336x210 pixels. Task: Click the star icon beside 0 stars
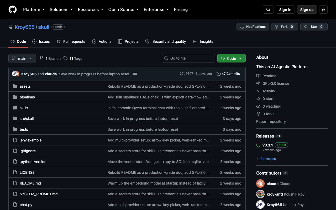(x=258, y=99)
